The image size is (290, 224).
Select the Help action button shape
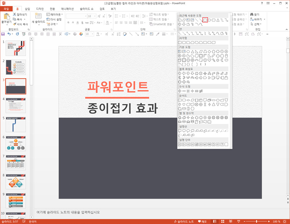(x=222, y=144)
